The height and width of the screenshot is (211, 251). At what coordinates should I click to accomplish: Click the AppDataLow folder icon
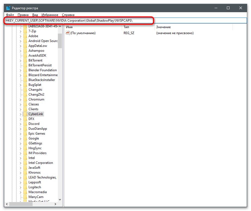click(x=25, y=46)
